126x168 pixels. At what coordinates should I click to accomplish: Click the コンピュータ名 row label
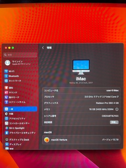51,91
